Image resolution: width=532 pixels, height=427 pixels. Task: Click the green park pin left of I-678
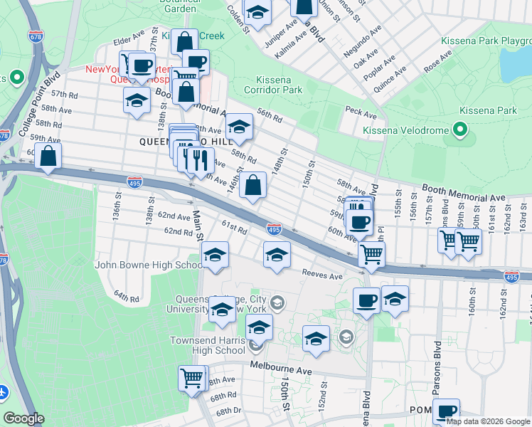coord(16,78)
